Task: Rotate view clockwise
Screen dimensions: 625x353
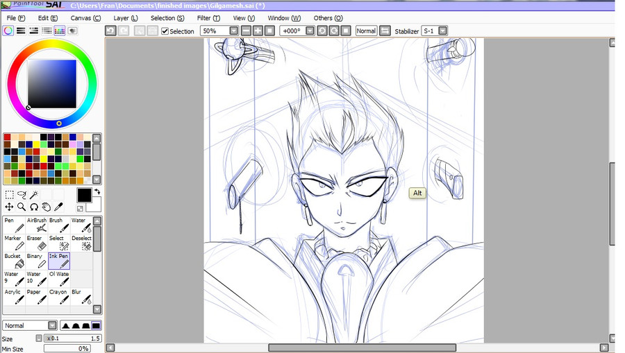Action: [x=334, y=31]
